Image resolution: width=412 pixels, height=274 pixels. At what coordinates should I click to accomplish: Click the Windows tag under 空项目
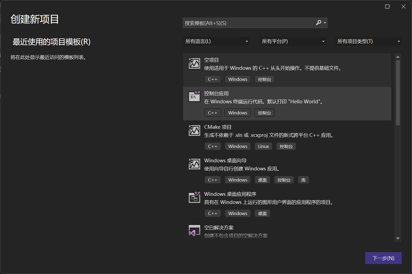(238, 79)
